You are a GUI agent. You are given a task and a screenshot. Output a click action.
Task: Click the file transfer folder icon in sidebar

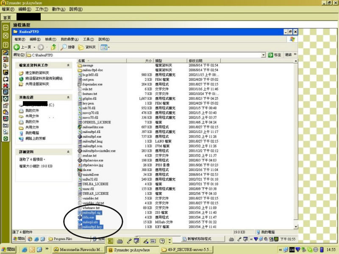point(6,52)
